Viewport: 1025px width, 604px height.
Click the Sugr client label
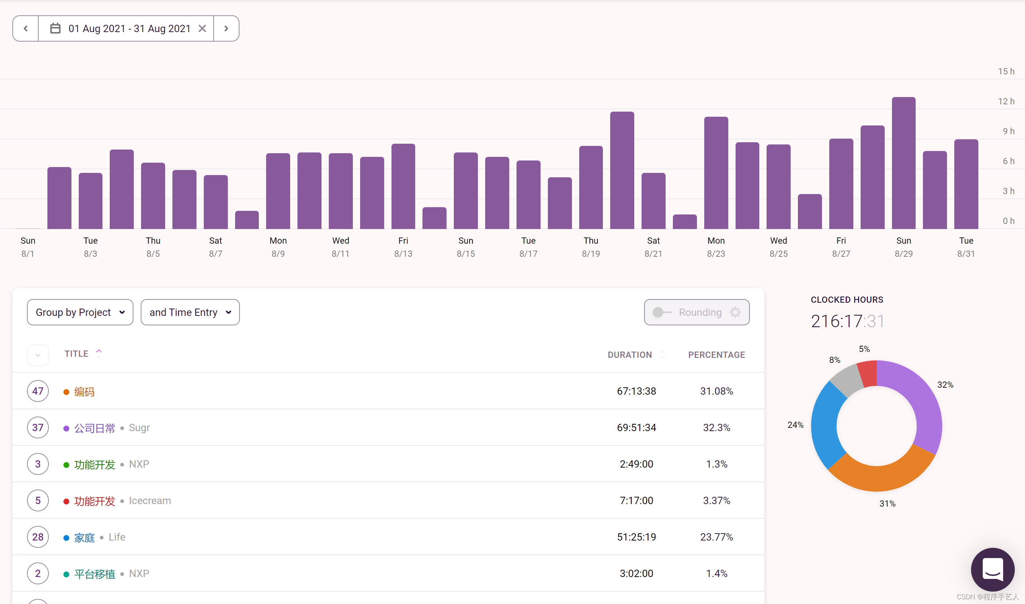click(139, 428)
